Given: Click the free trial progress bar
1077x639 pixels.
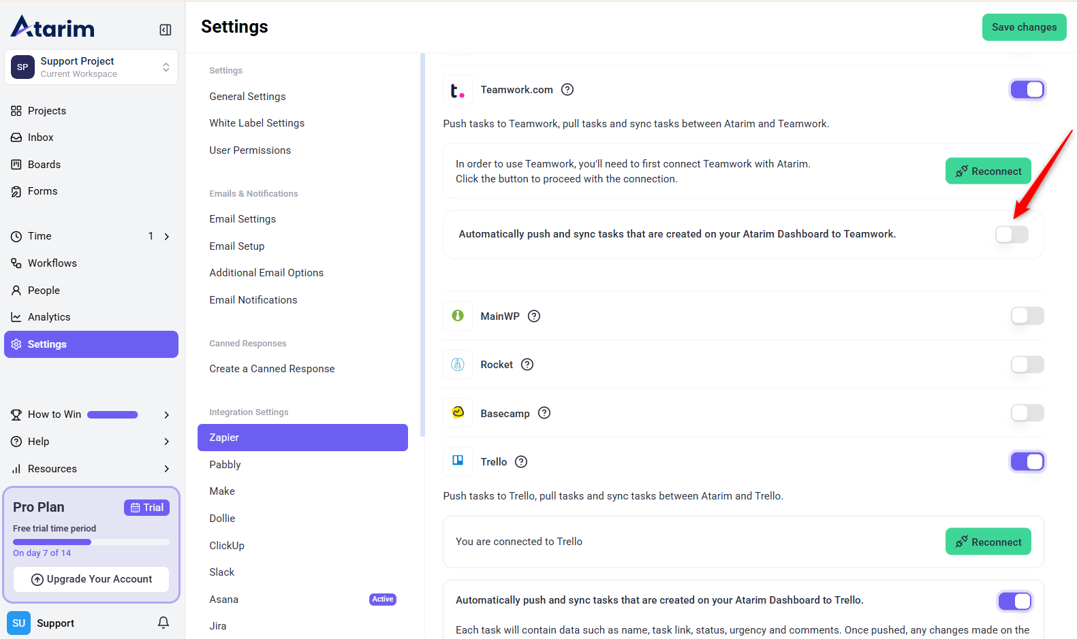Looking at the screenshot, I should [91, 542].
